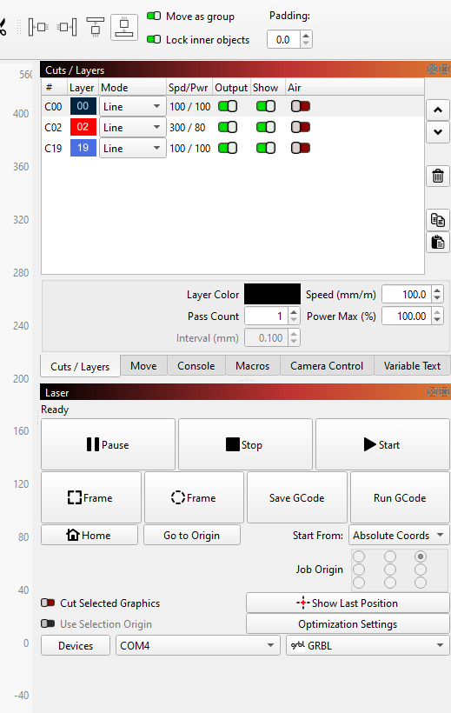
Task: Select the top-right Job Origin radio
Action: click(x=421, y=556)
